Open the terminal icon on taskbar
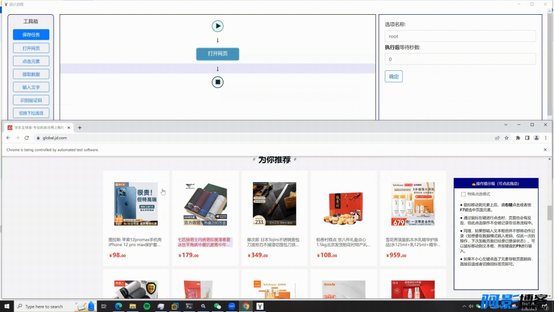The height and width of the screenshot is (312, 554). [x=189, y=306]
